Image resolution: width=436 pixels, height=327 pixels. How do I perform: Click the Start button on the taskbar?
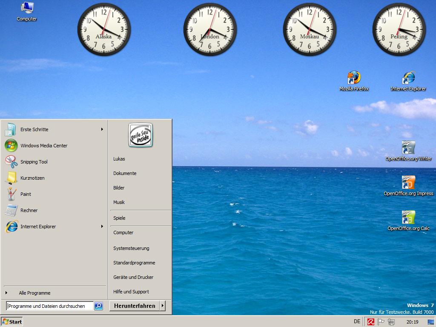12,321
